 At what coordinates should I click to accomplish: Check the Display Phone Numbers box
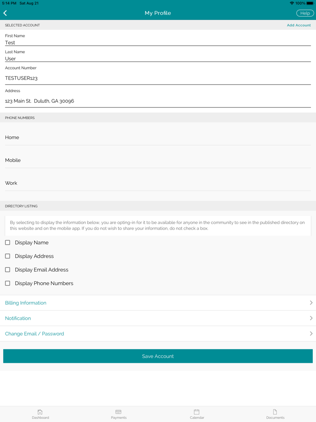[x=7, y=283]
